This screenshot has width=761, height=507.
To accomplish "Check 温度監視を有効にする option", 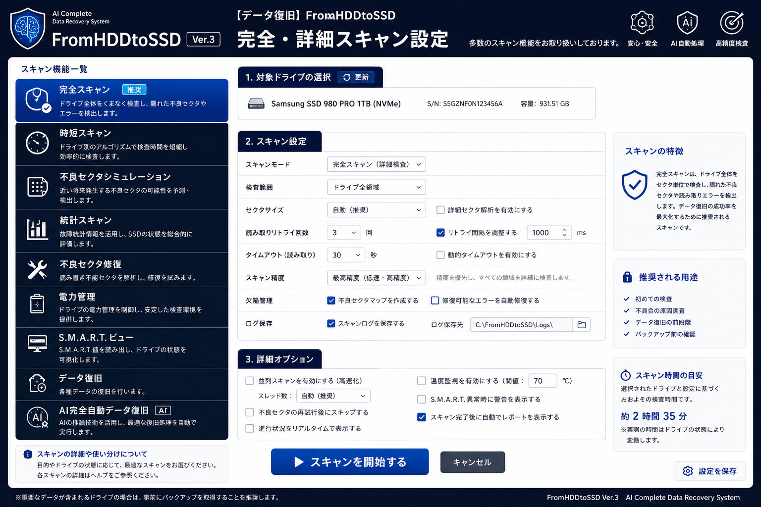I will [x=422, y=381].
